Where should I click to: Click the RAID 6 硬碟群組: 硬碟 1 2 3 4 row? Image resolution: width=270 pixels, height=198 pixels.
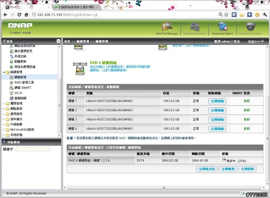(x=165, y=161)
